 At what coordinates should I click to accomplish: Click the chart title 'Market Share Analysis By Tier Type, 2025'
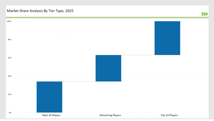pos(40,11)
